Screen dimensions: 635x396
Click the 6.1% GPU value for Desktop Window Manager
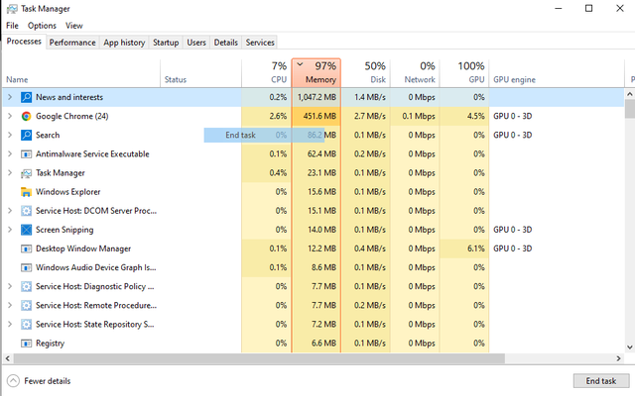tap(476, 248)
